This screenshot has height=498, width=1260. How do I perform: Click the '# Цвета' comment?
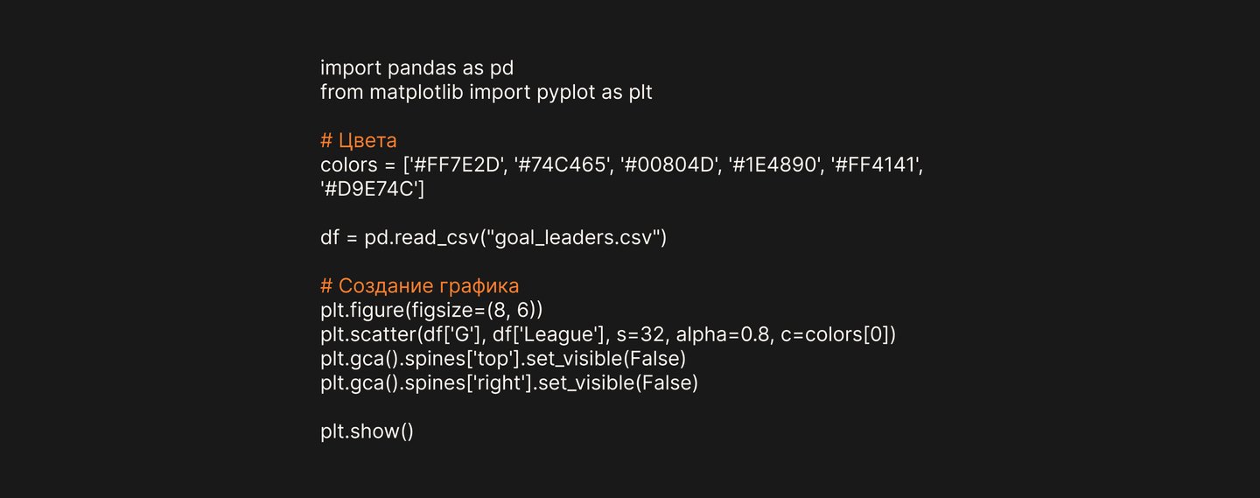(359, 141)
